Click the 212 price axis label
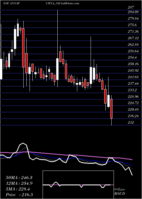Screen dimensions: 142x199 coord(131,122)
